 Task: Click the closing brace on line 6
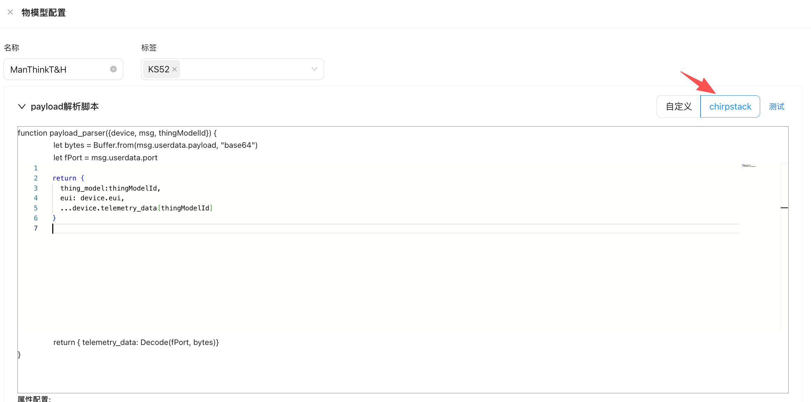[x=54, y=218]
